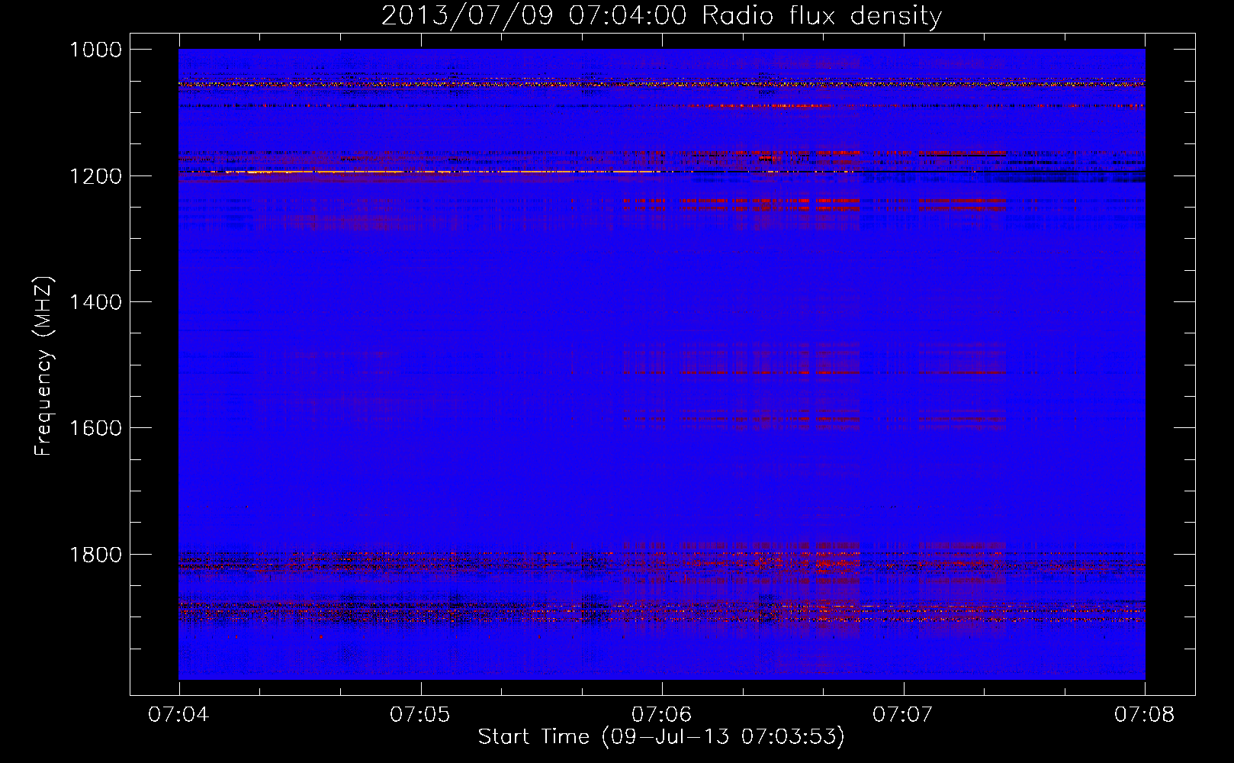This screenshot has width=1234, height=763.
Task: Click the 07:04 time tick label
Action: pos(178,714)
